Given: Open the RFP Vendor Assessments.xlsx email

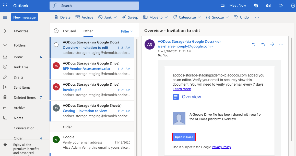Looking at the screenshot, I should click(x=92, y=69).
